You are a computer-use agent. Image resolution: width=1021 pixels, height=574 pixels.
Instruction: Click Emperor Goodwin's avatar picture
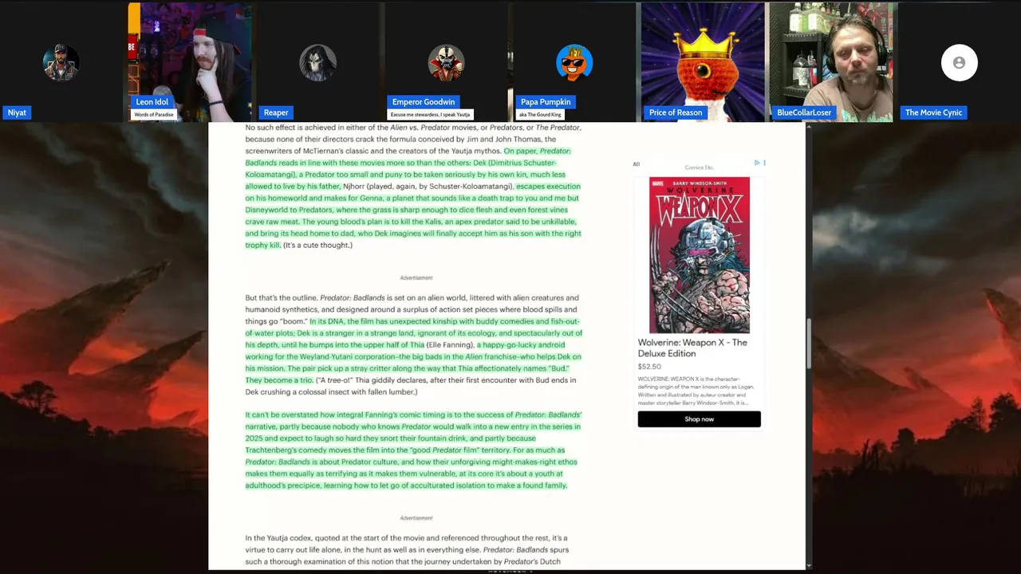coord(446,63)
